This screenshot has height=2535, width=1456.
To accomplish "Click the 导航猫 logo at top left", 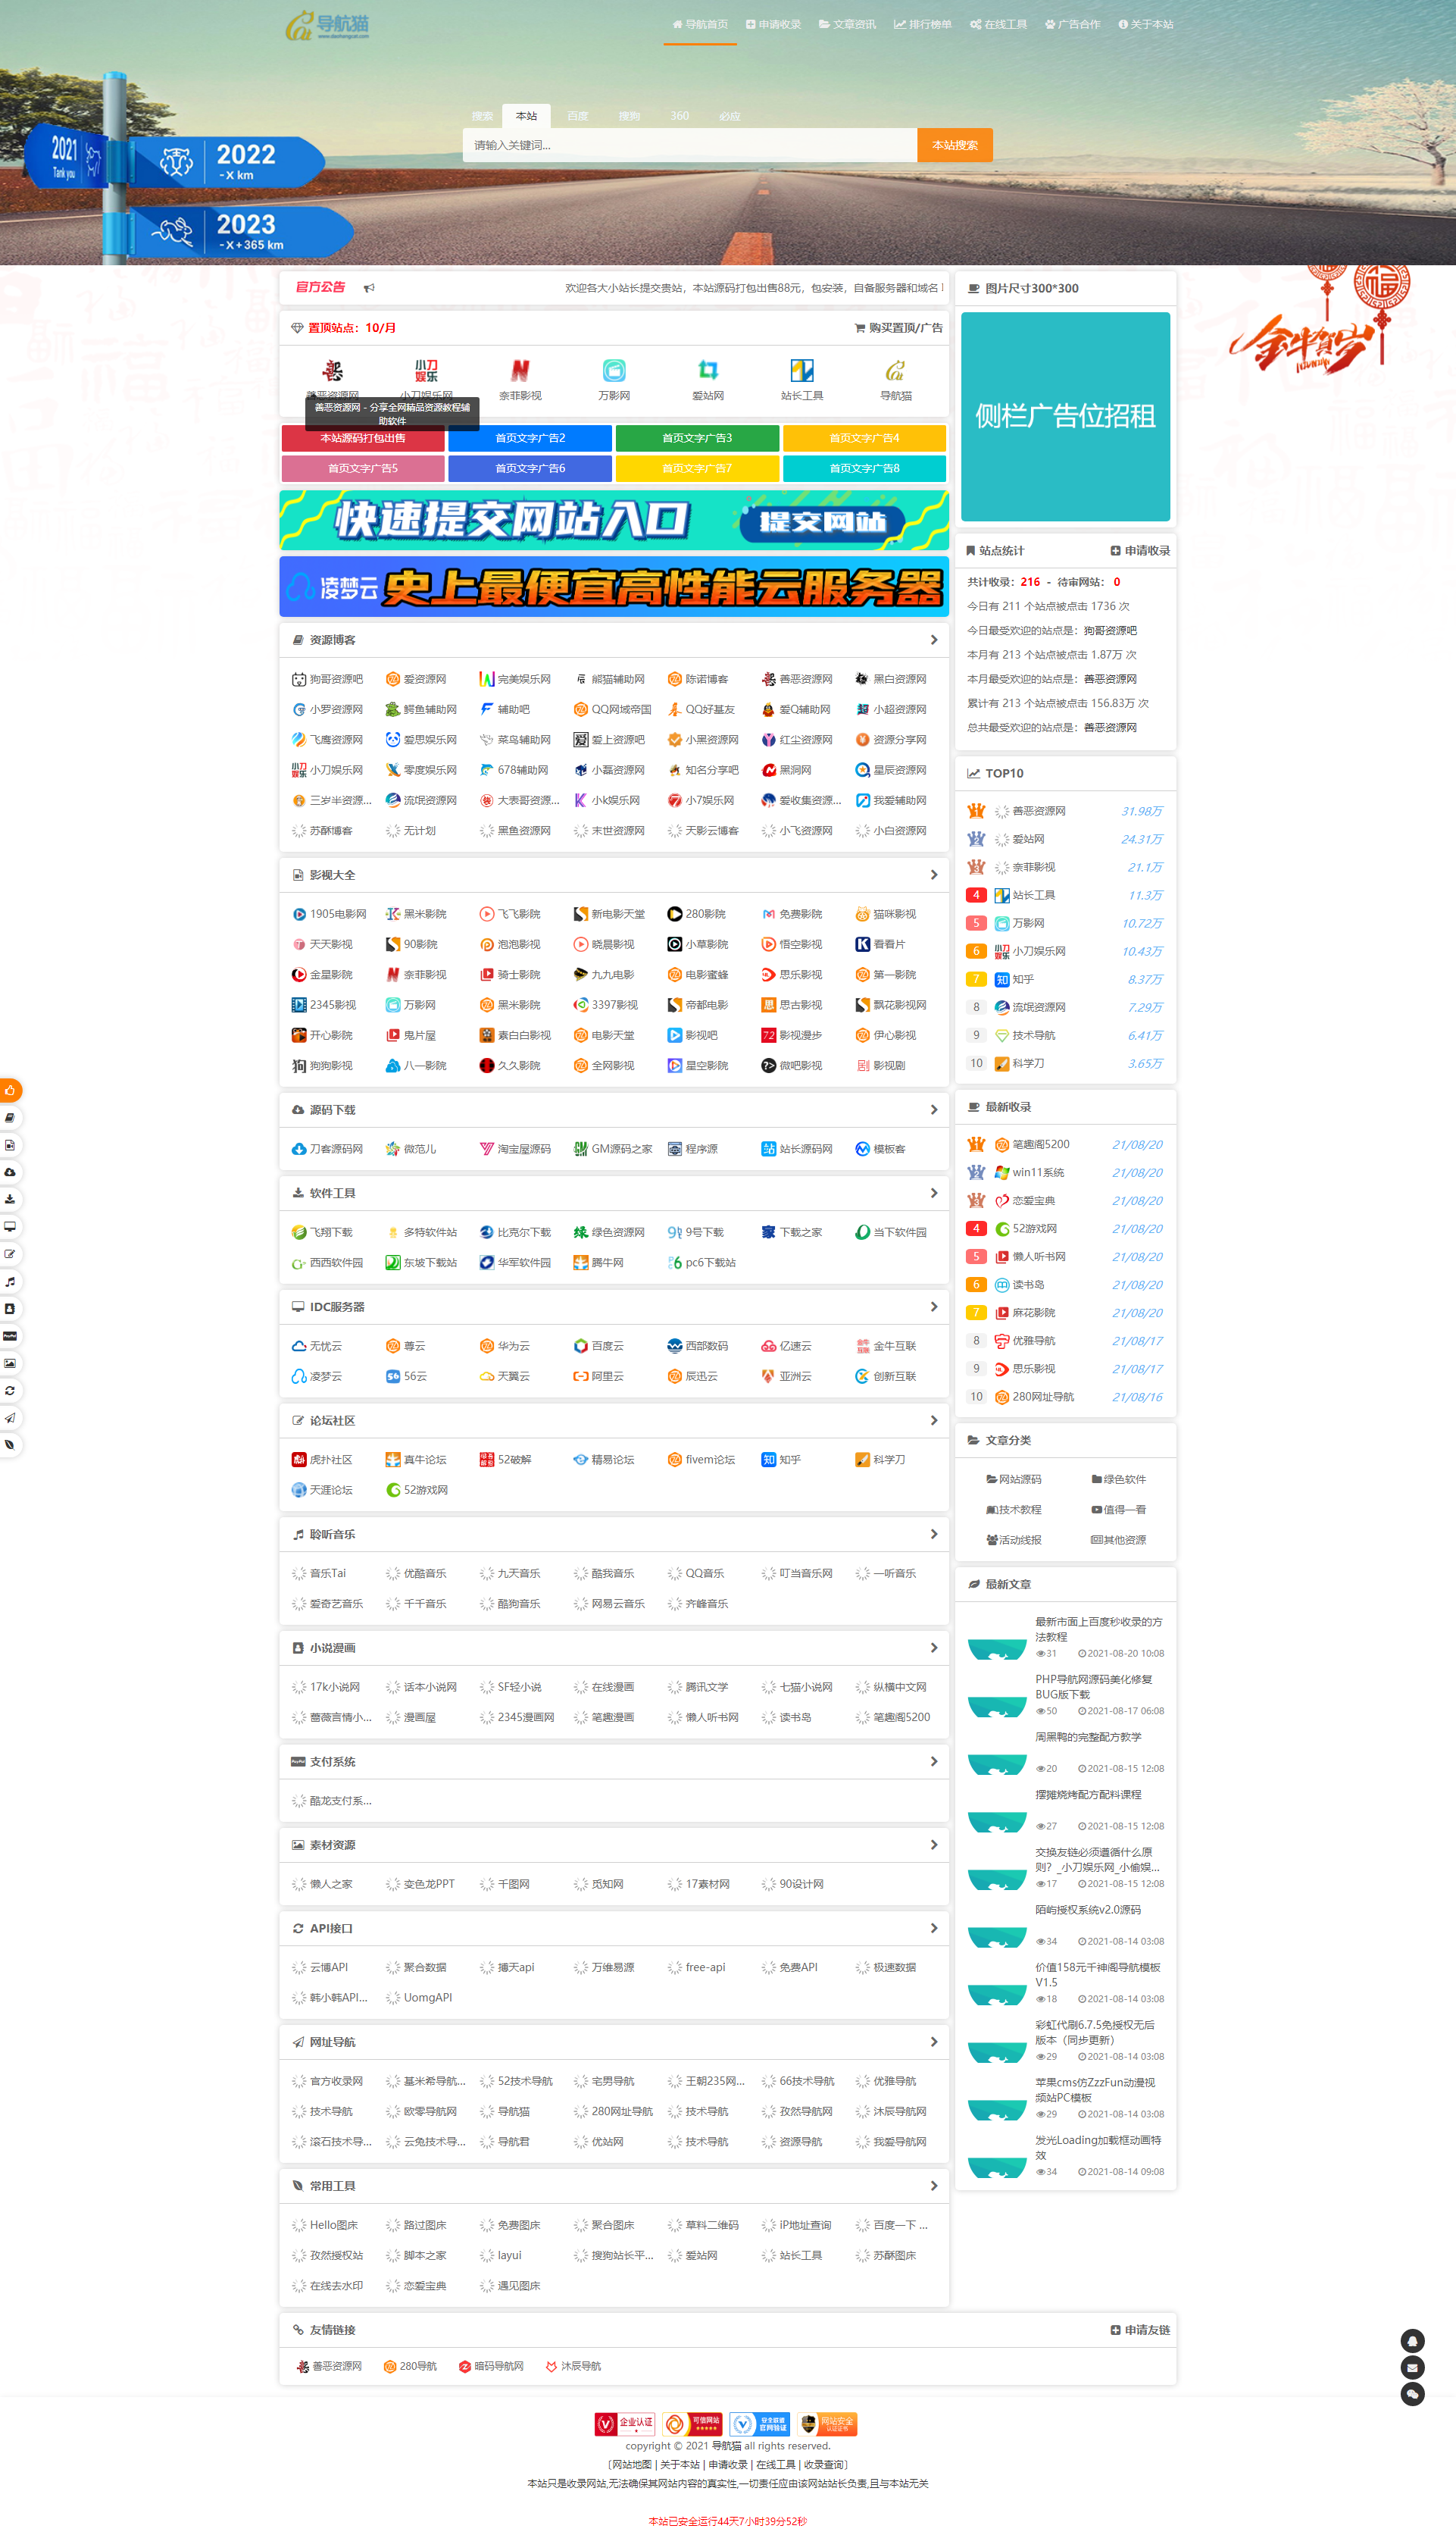I will pyautogui.click(x=328, y=25).
